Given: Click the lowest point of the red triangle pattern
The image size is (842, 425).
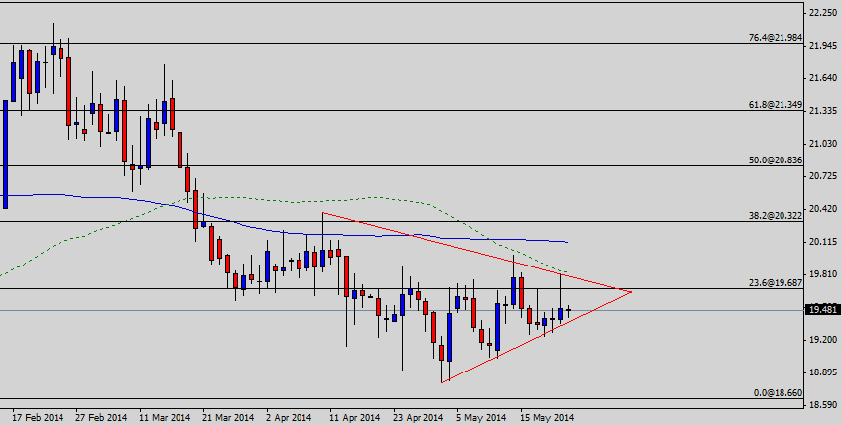Looking at the screenshot, I should click(443, 381).
